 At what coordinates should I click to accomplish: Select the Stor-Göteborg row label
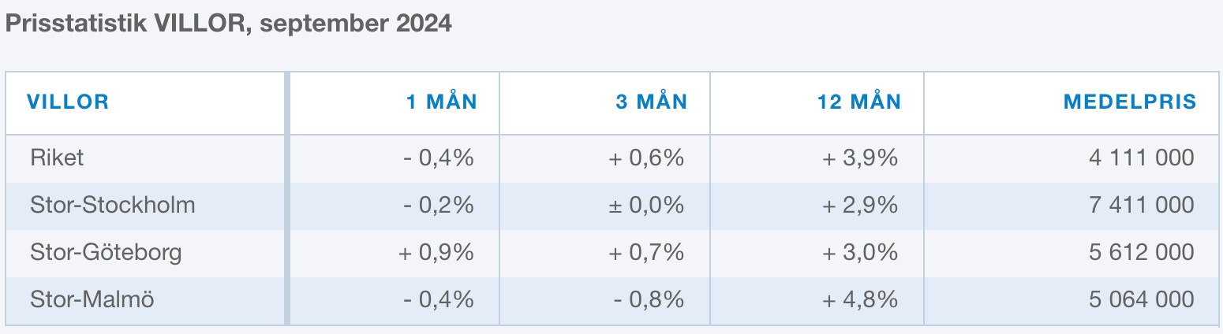(x=107, y=252)
